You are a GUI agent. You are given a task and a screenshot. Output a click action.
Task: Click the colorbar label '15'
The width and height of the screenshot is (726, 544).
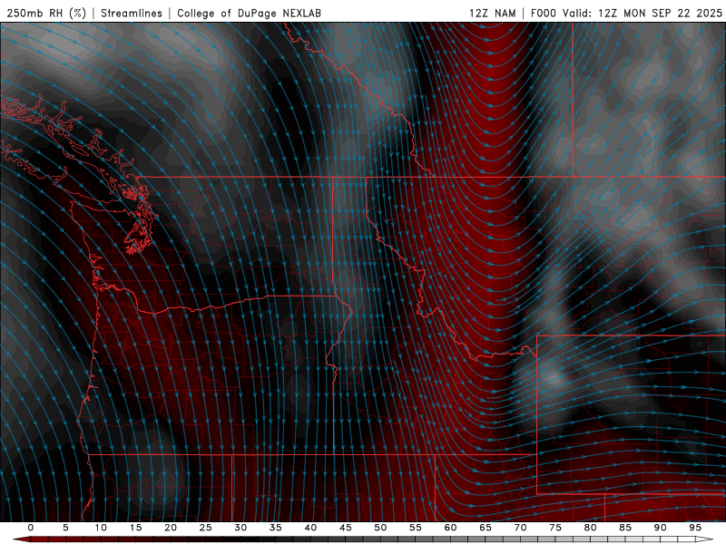135,528
